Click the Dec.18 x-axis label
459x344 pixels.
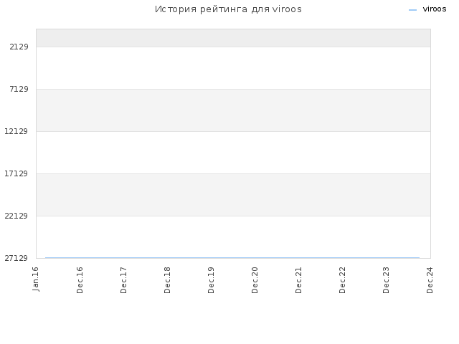click(167, 280)
